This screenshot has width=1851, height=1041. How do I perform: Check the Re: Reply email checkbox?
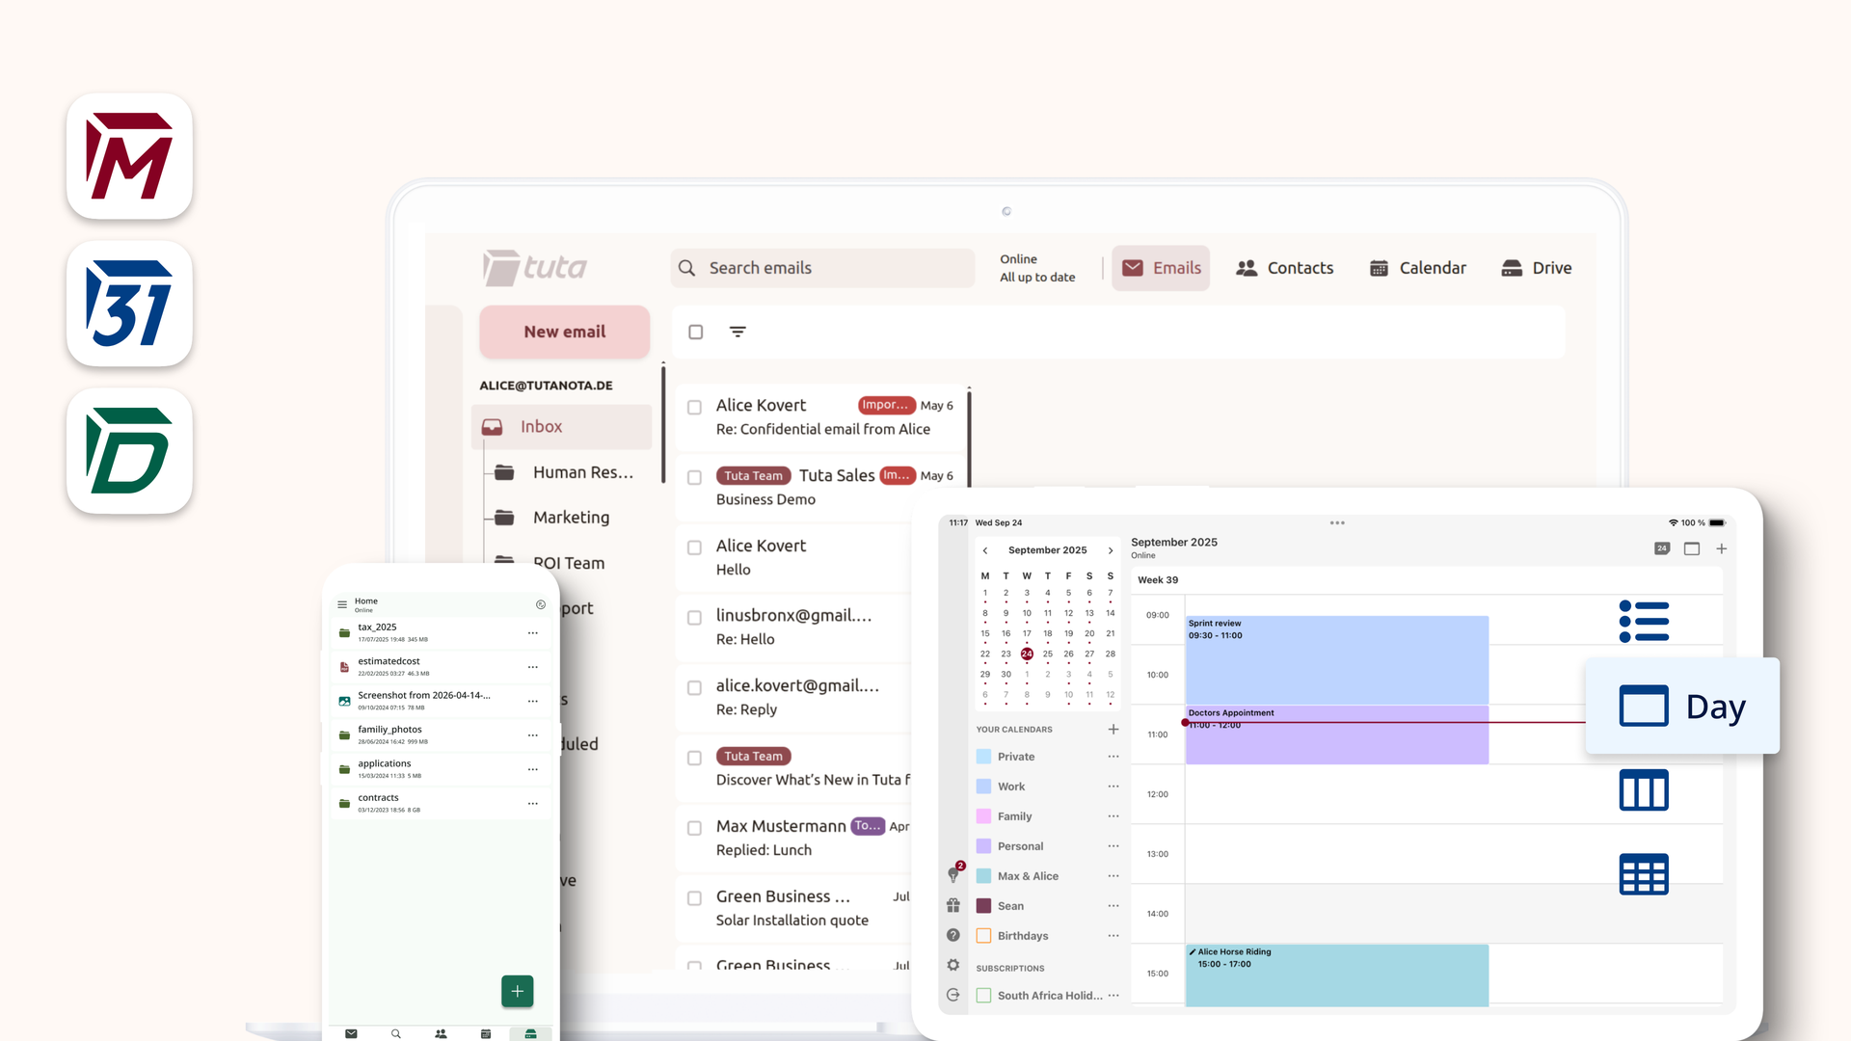click(694, 688)
